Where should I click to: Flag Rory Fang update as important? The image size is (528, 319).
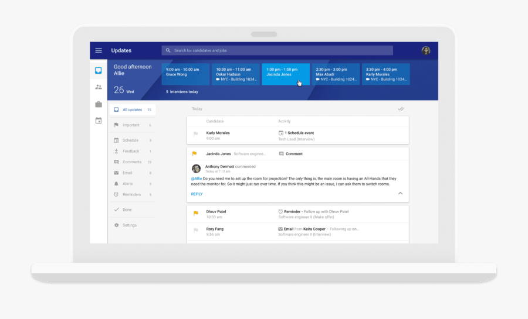tap(195, 231)
